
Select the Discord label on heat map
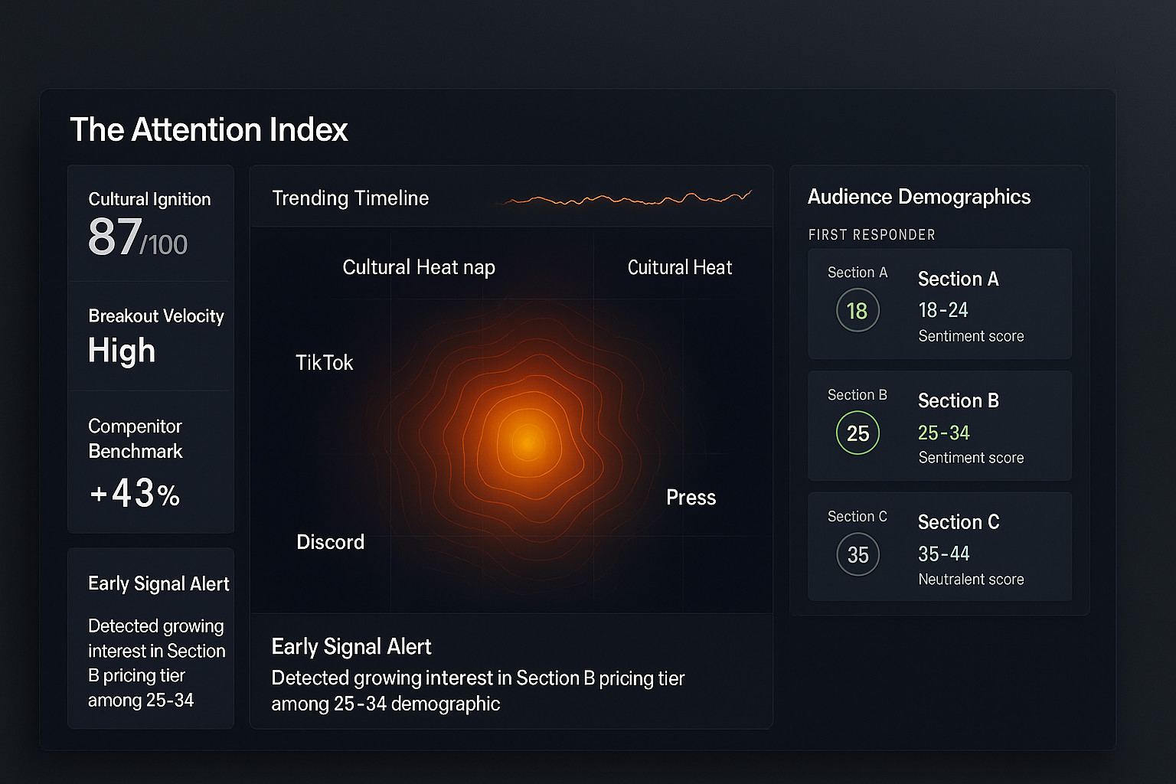[330, 542]
